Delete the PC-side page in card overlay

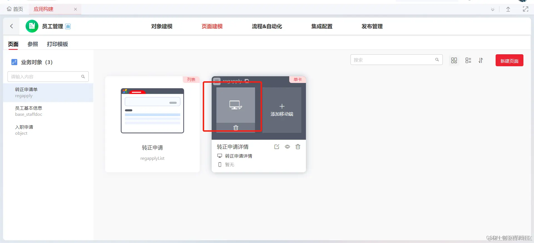pos(236,128)
